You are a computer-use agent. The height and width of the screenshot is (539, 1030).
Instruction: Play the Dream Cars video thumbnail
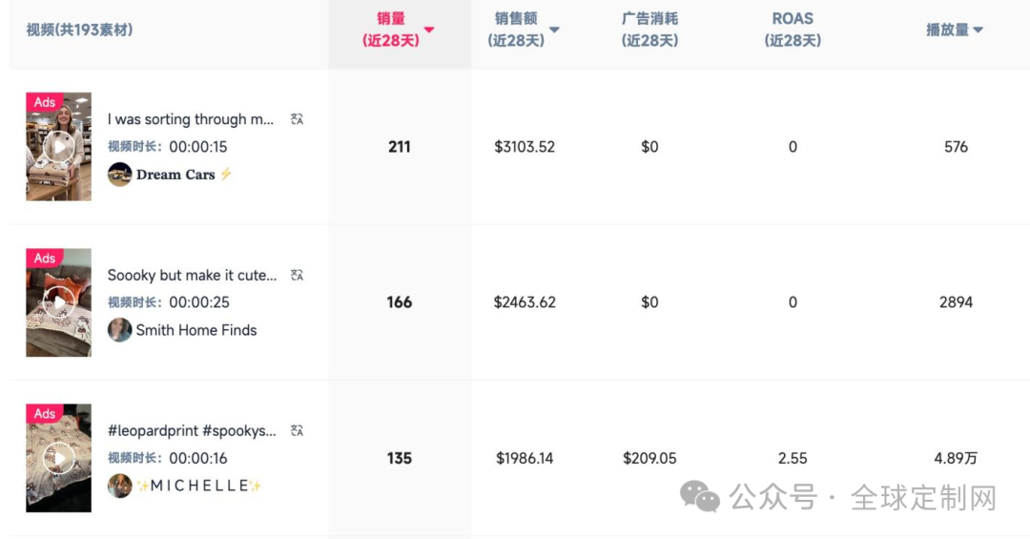58,147
